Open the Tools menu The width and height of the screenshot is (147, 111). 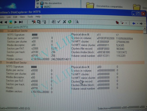click(30, 17)
